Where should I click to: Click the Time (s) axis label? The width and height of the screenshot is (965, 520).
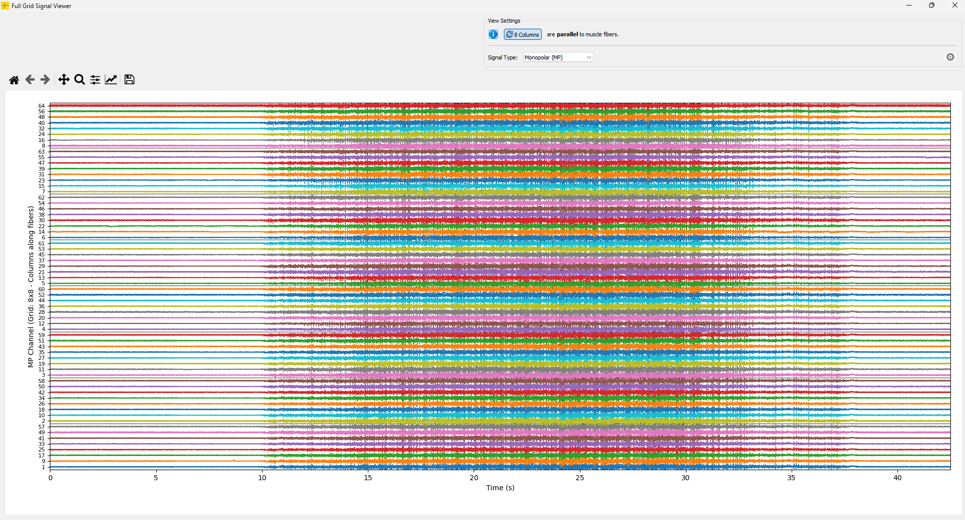pos(499,487)
